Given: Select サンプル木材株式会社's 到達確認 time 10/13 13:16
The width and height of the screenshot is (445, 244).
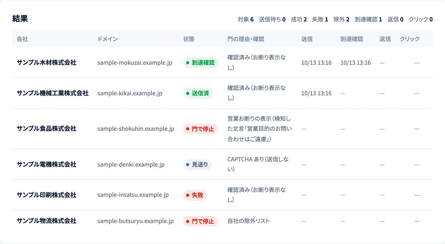Looking at the screenshot, I should pos(355,63).
